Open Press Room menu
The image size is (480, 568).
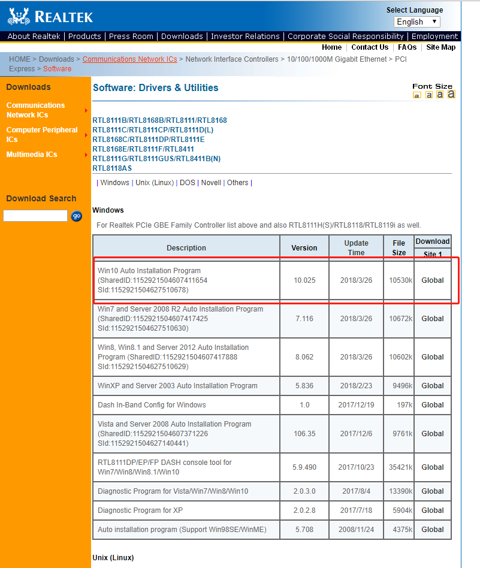tap(131, 36)
